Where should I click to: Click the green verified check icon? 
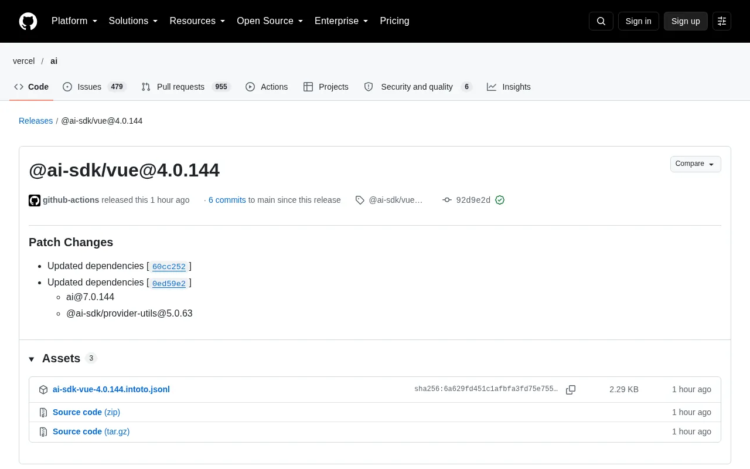pos(500,200)
